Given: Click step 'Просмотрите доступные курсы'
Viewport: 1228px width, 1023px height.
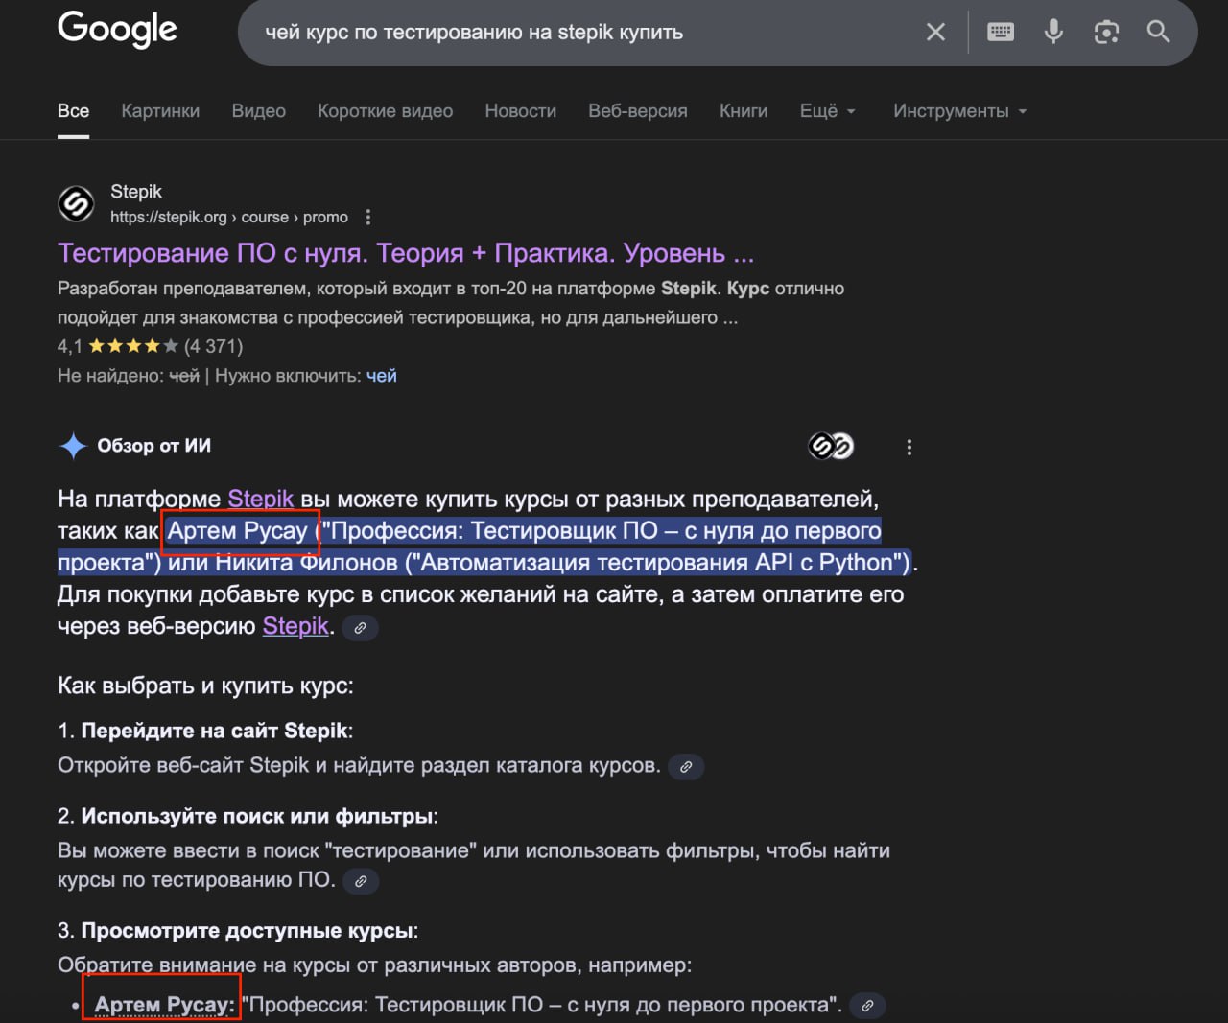Looking at the screenshot, I should (248, 931).
